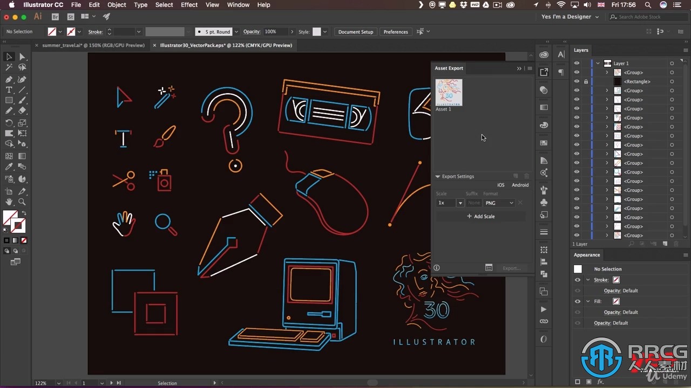
Task: Open the Select menu
Action: coord(164,5)
